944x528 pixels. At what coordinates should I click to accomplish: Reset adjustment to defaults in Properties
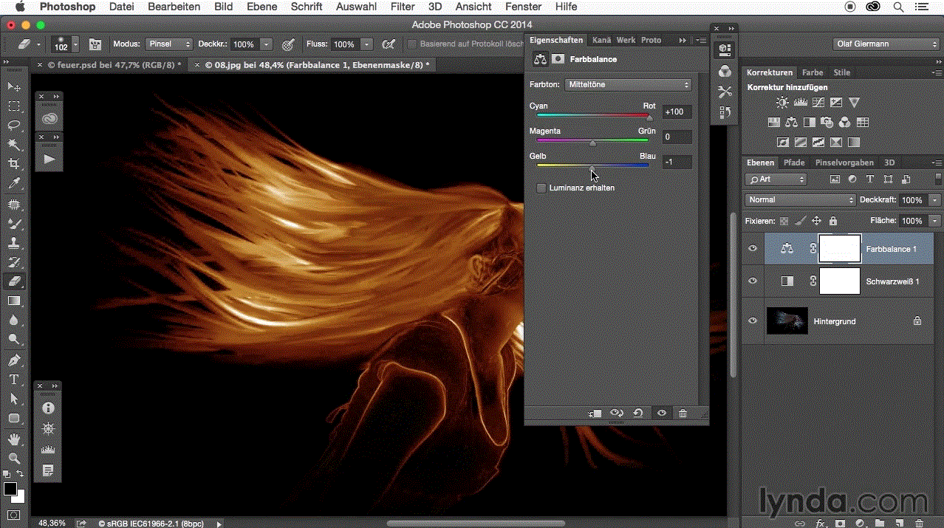[639, 414]
